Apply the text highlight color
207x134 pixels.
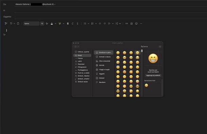60,24
